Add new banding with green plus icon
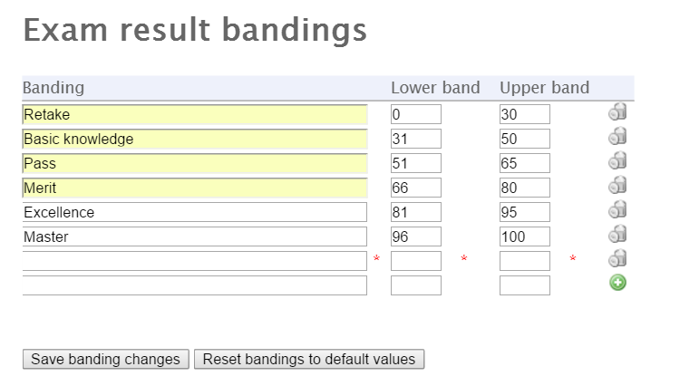Viewport: 680px width, 386px height. (617, 283)
